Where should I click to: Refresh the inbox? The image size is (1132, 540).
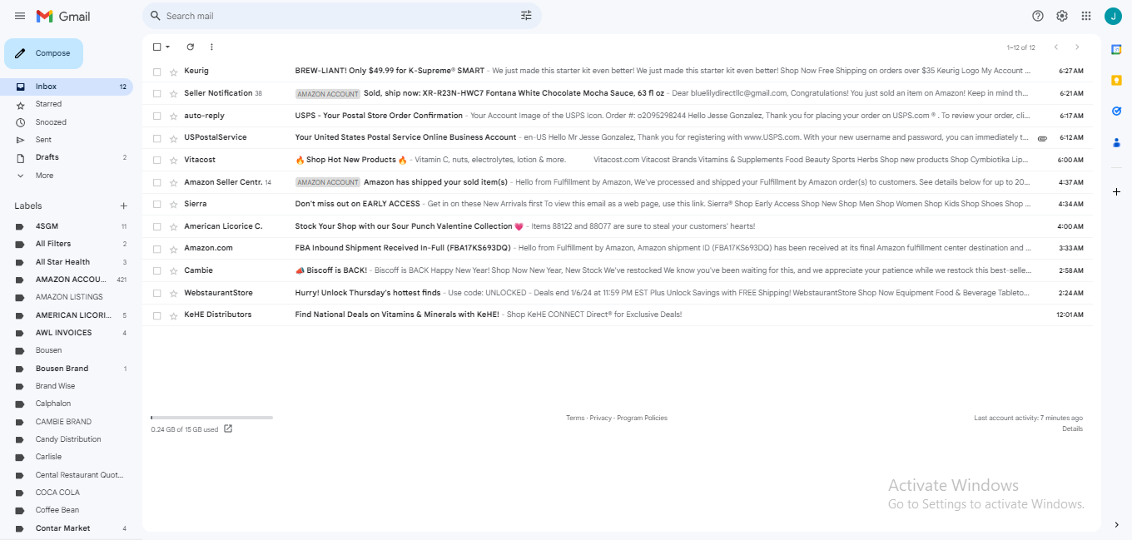tap(191, 47)
